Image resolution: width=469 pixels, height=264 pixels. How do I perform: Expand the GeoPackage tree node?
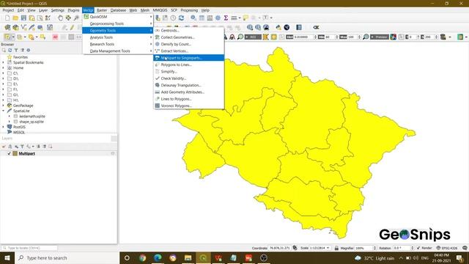3,106
